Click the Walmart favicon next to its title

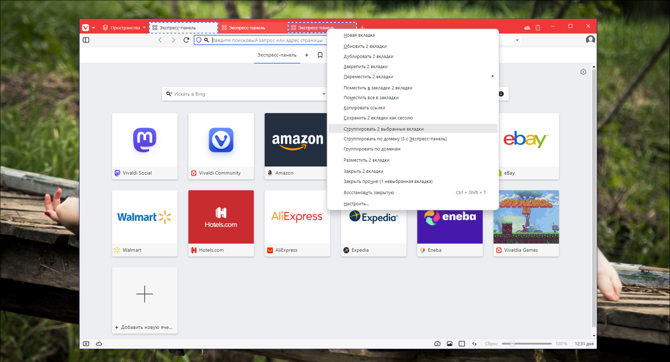click(117, 250)
